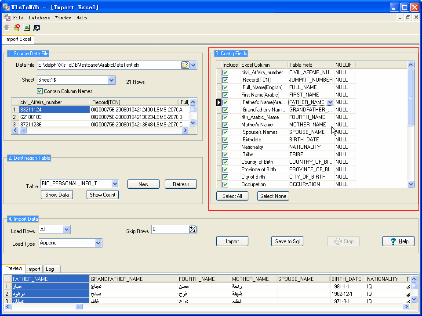Click the Data File path input field
The height and width of the screenshot is (316, 422).
click(109, 65)
